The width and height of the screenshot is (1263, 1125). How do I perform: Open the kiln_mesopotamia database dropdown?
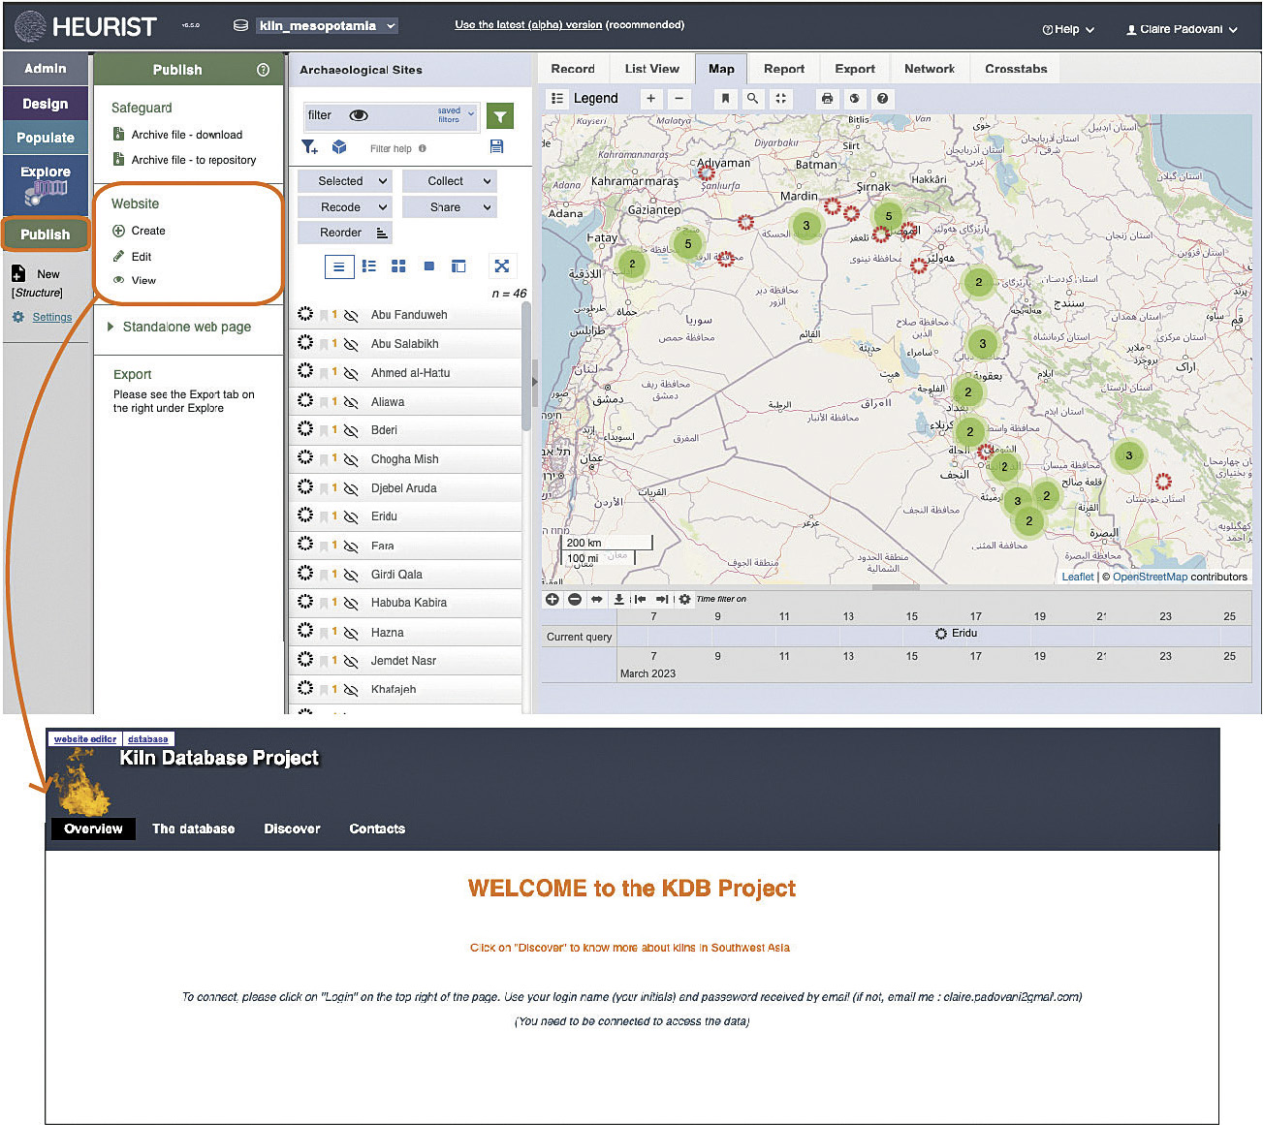327,26
